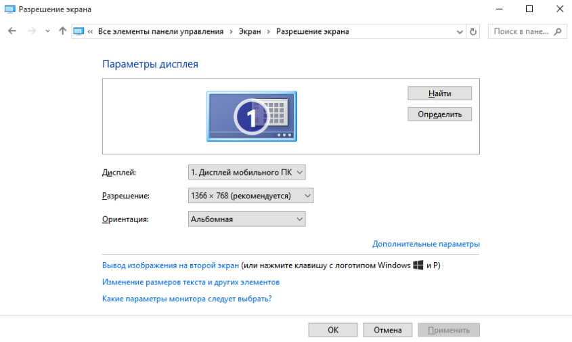
Task: Expand the Ориентация orientation dropdown
Action: (246, 219)
